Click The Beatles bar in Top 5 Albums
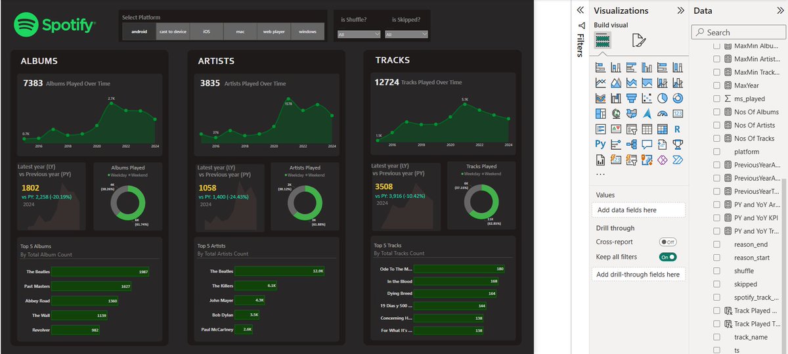Image resolution: width=788 pixels, height=354 pixels. 100,271
